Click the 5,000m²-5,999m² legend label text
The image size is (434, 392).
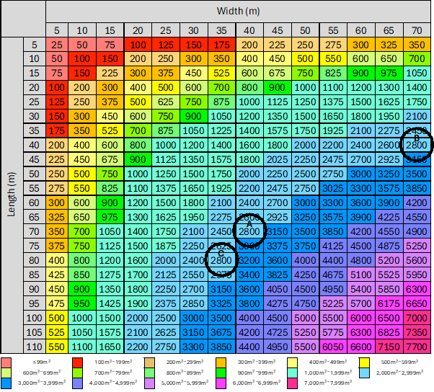pos(185,383)
